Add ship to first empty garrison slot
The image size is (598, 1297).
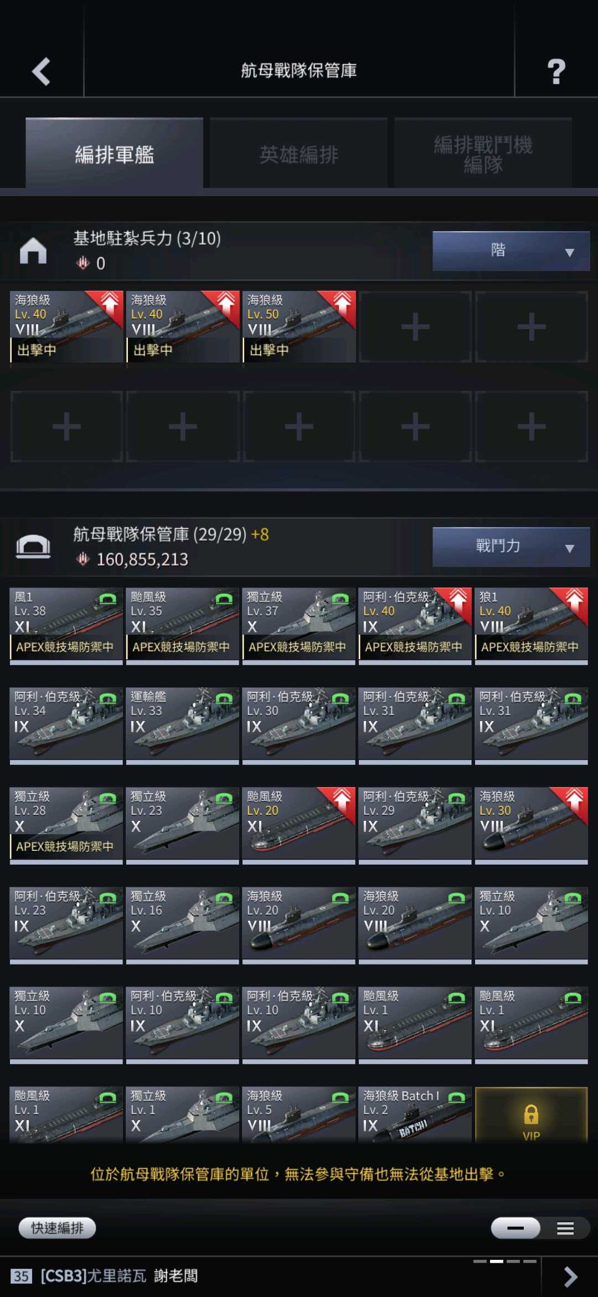point(415,326)
